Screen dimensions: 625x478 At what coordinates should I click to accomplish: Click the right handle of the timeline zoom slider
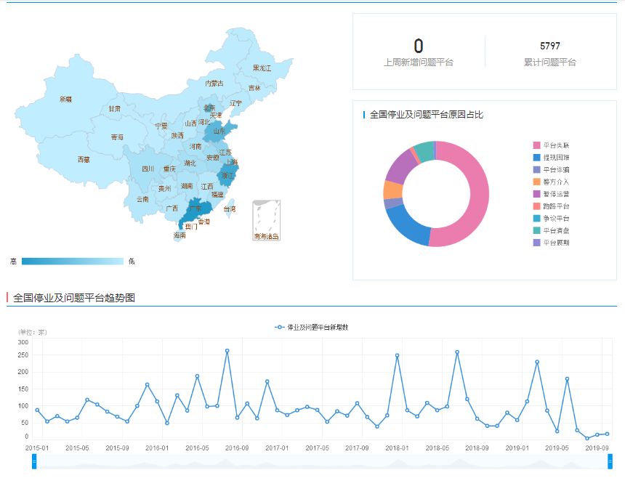(x=610, y=461)
